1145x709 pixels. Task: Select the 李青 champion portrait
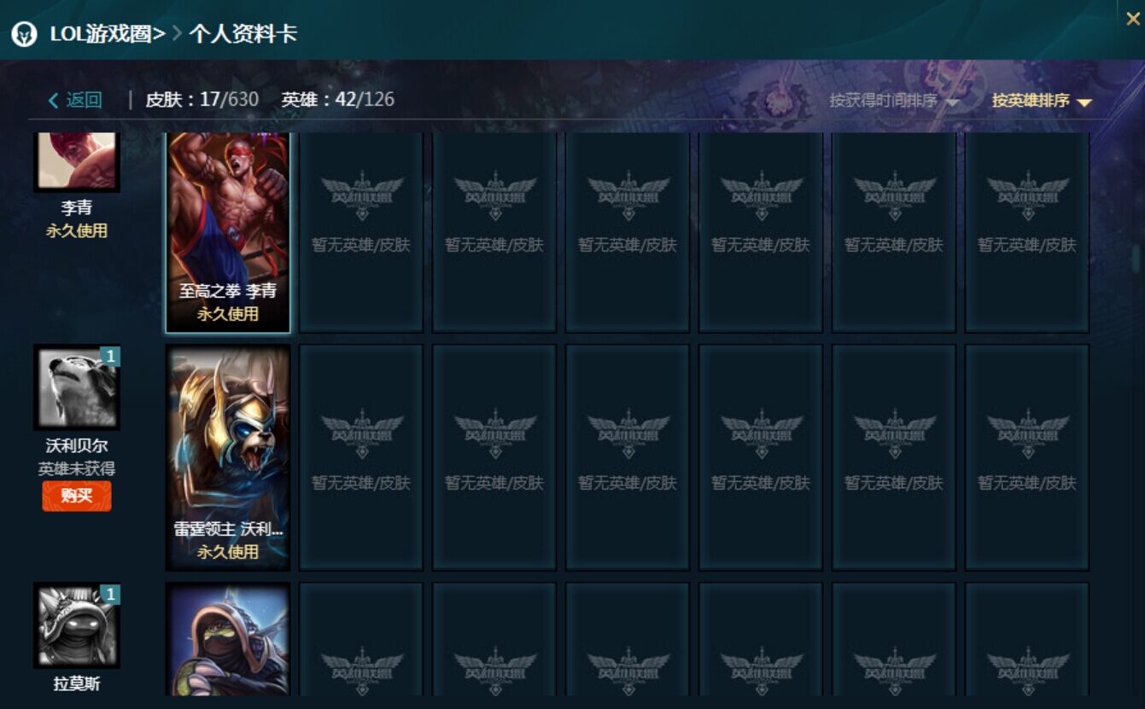(77, 161)
